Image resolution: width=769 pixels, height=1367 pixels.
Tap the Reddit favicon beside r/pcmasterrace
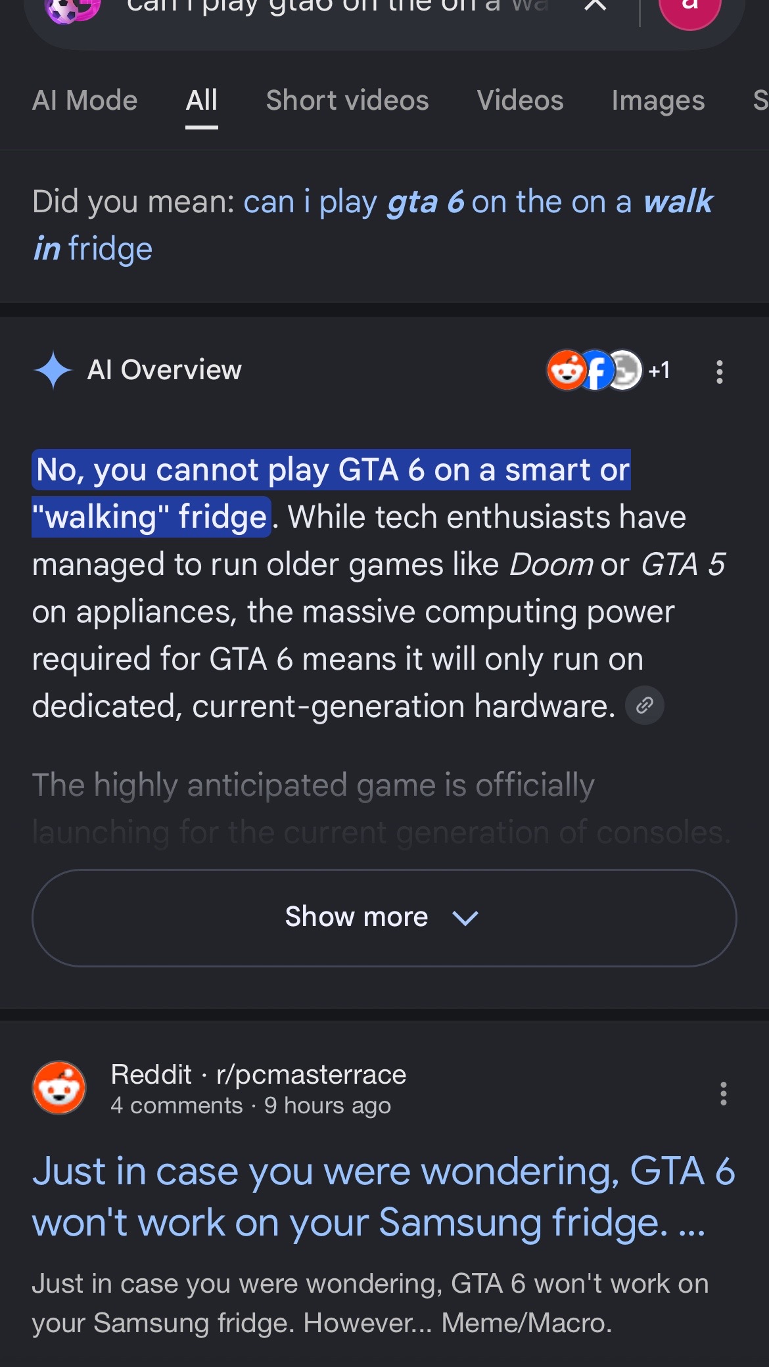tap(59, 1088)
